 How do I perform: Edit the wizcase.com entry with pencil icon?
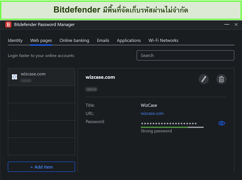tap(204, 79)
